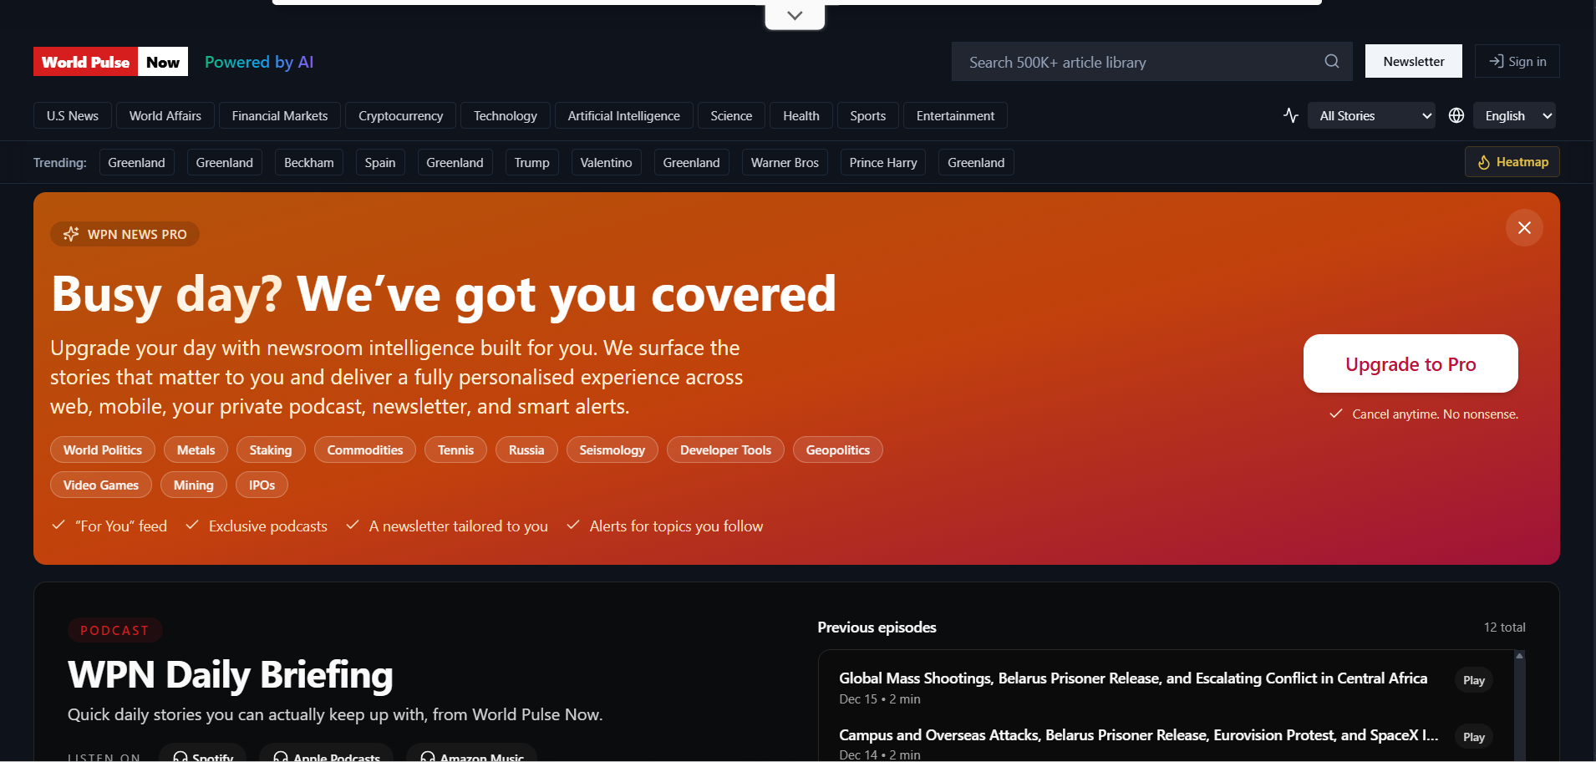Open the U.S News category

pos(73,115)
